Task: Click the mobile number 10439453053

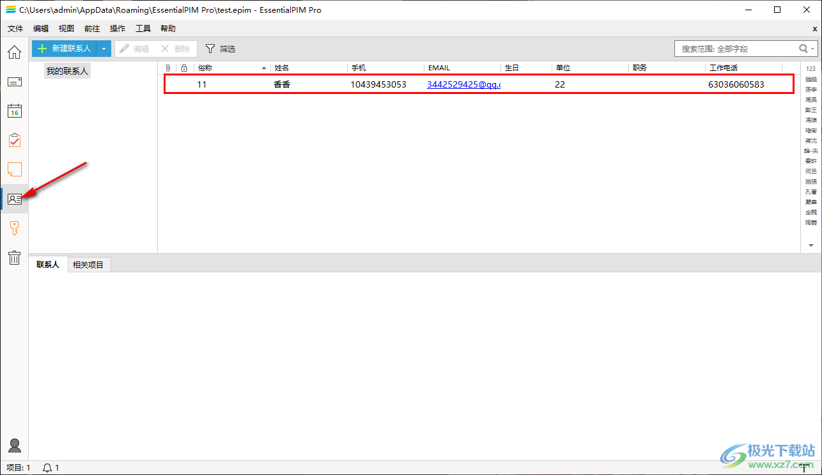Action: [378, 84]
